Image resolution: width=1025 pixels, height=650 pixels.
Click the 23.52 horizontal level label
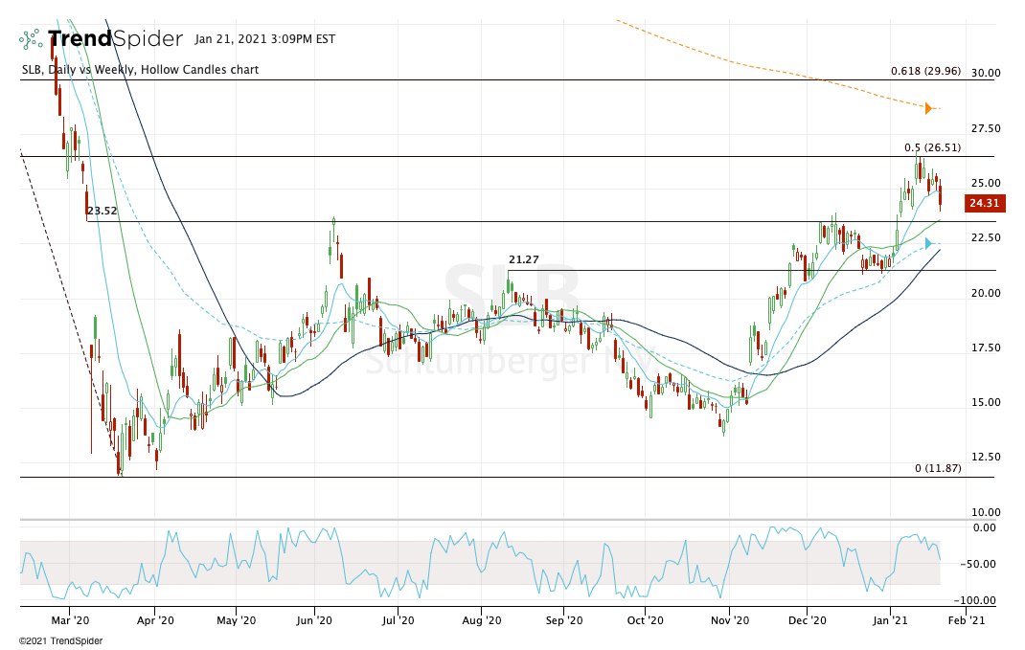102,212
